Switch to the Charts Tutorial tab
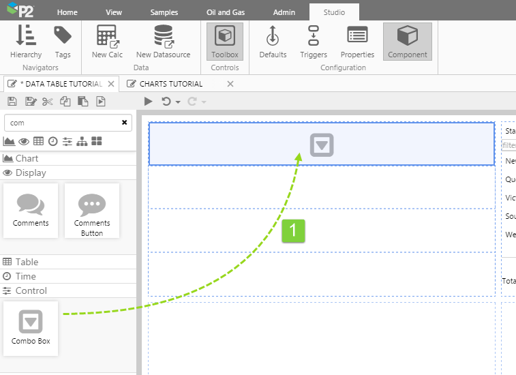Screen dimensions: 516x375 click(x=171, y=84)
